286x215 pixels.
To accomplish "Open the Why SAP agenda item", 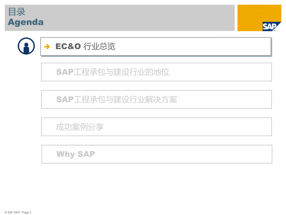I will pos(157,154).
